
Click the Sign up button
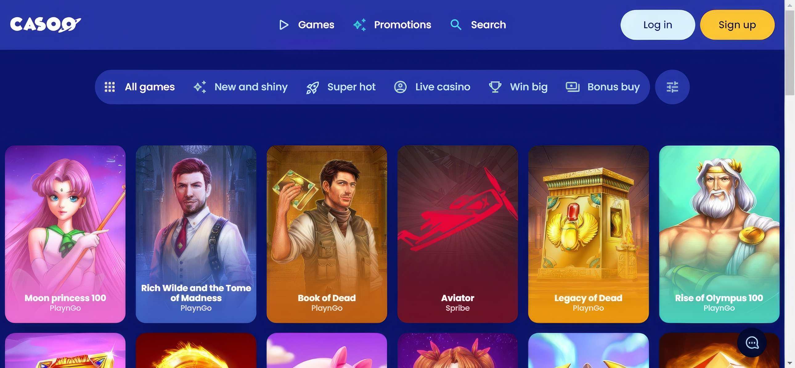(x=737, y=25)
